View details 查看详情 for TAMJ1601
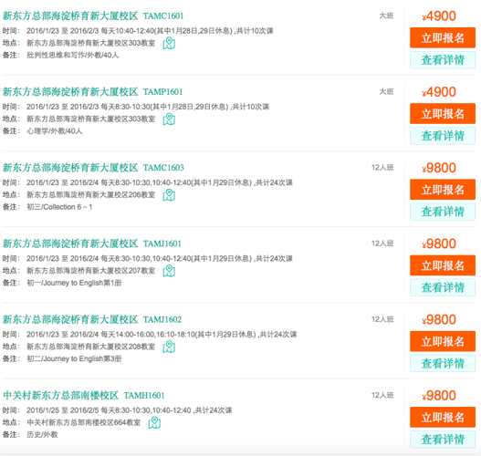The height and width of the screenshot is (456, 481). click(x=443, y=287)
